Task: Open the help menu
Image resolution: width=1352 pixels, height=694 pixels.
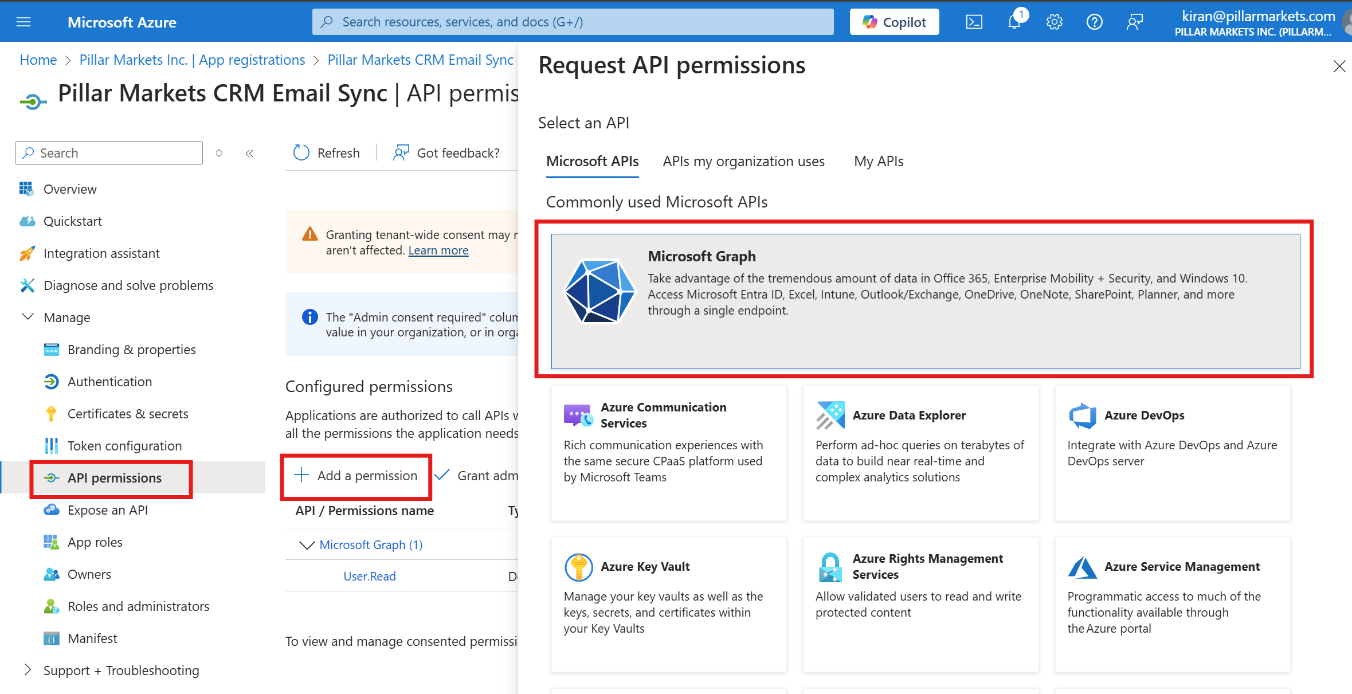Action: click(x=1094, y=21)
